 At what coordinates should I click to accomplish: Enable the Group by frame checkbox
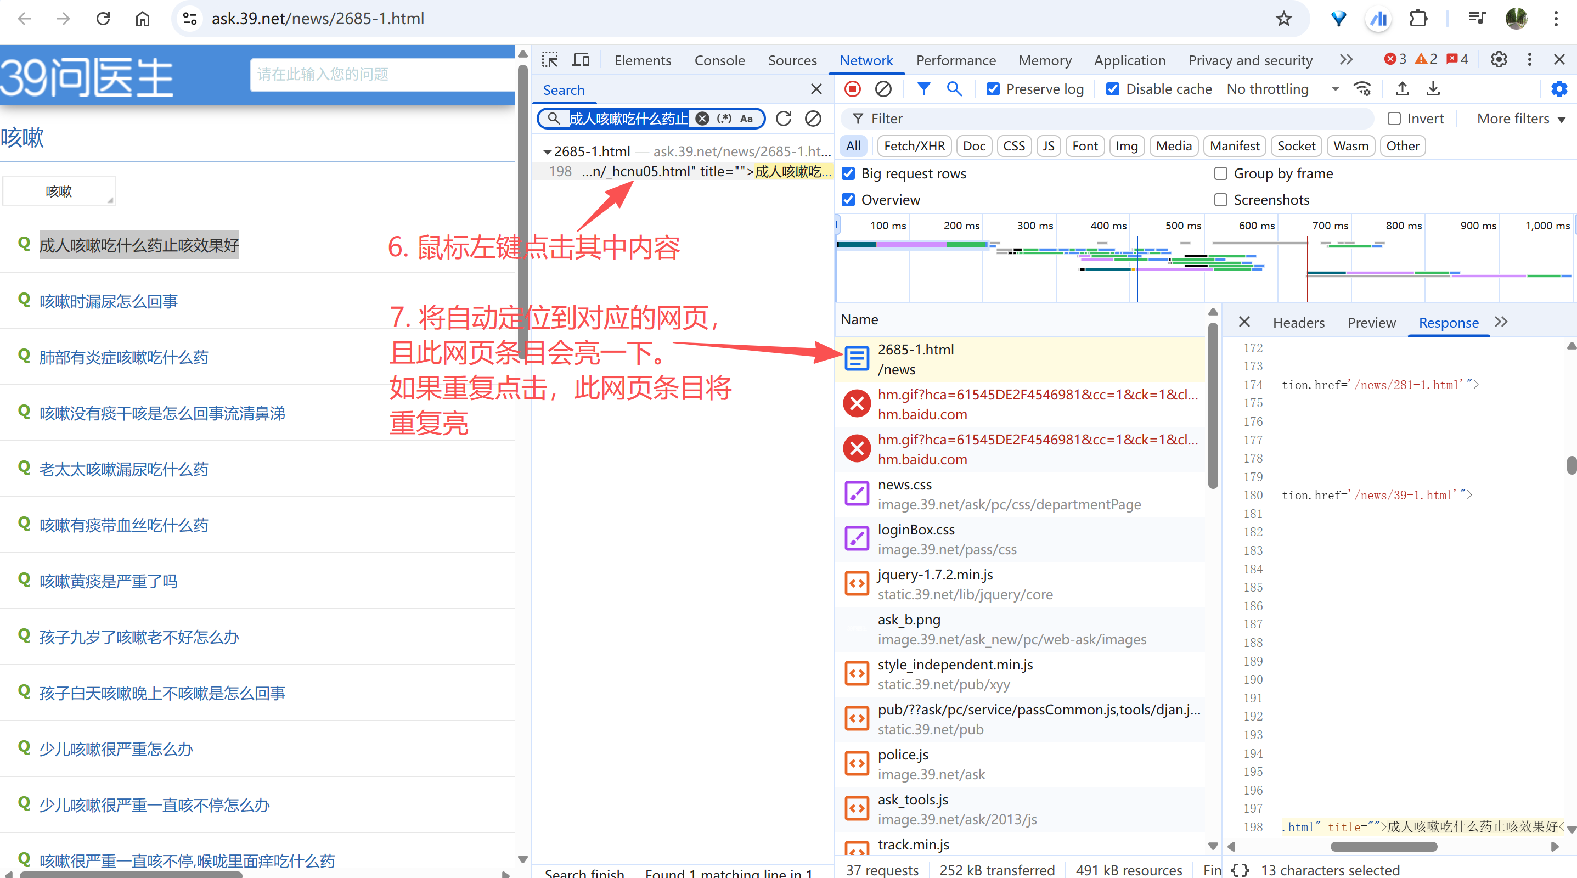coord(1220,174)
